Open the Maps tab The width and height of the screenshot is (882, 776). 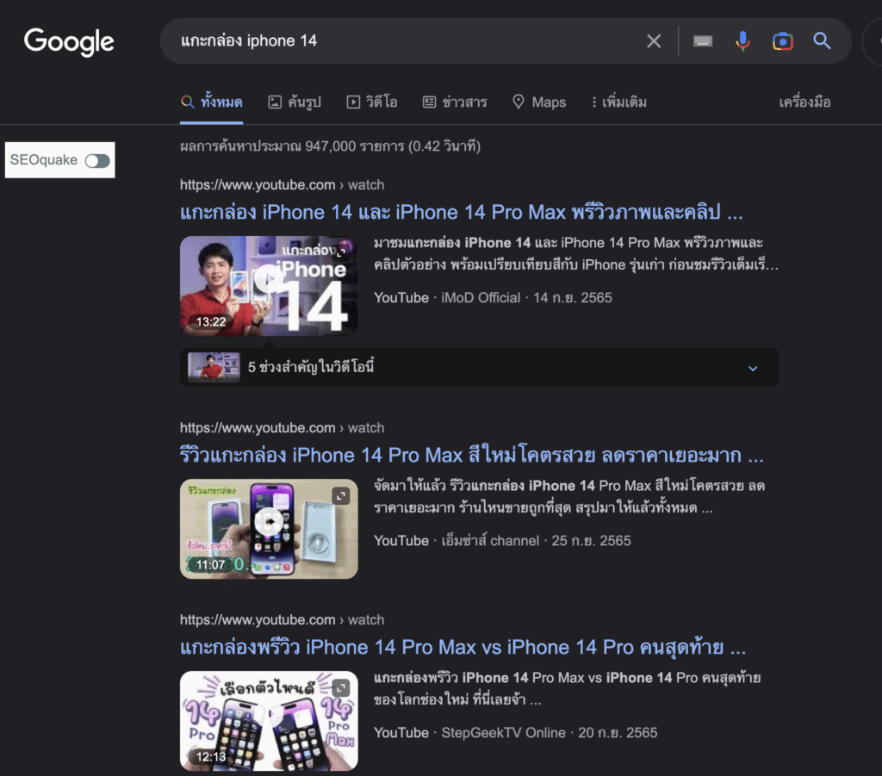[539, 102]
